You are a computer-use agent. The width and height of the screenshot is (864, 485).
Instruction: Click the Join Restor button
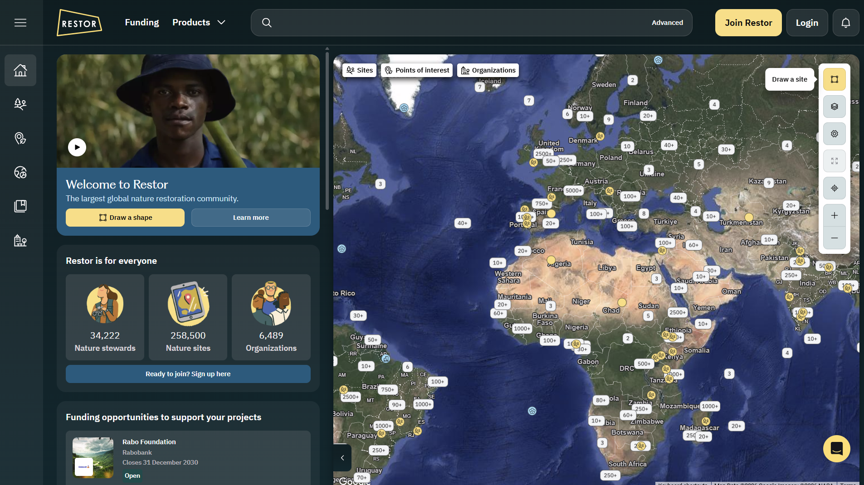click(x=748, y=23)
